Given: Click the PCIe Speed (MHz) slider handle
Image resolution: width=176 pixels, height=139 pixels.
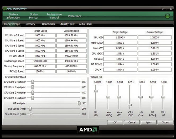Looking at the screenshot, I should pyautogui.click(x=31, y=114).
